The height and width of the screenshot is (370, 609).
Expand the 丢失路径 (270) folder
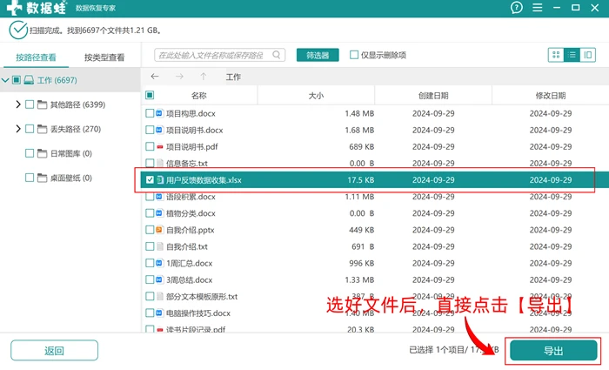pyautogui.click(x=18, y=129)
